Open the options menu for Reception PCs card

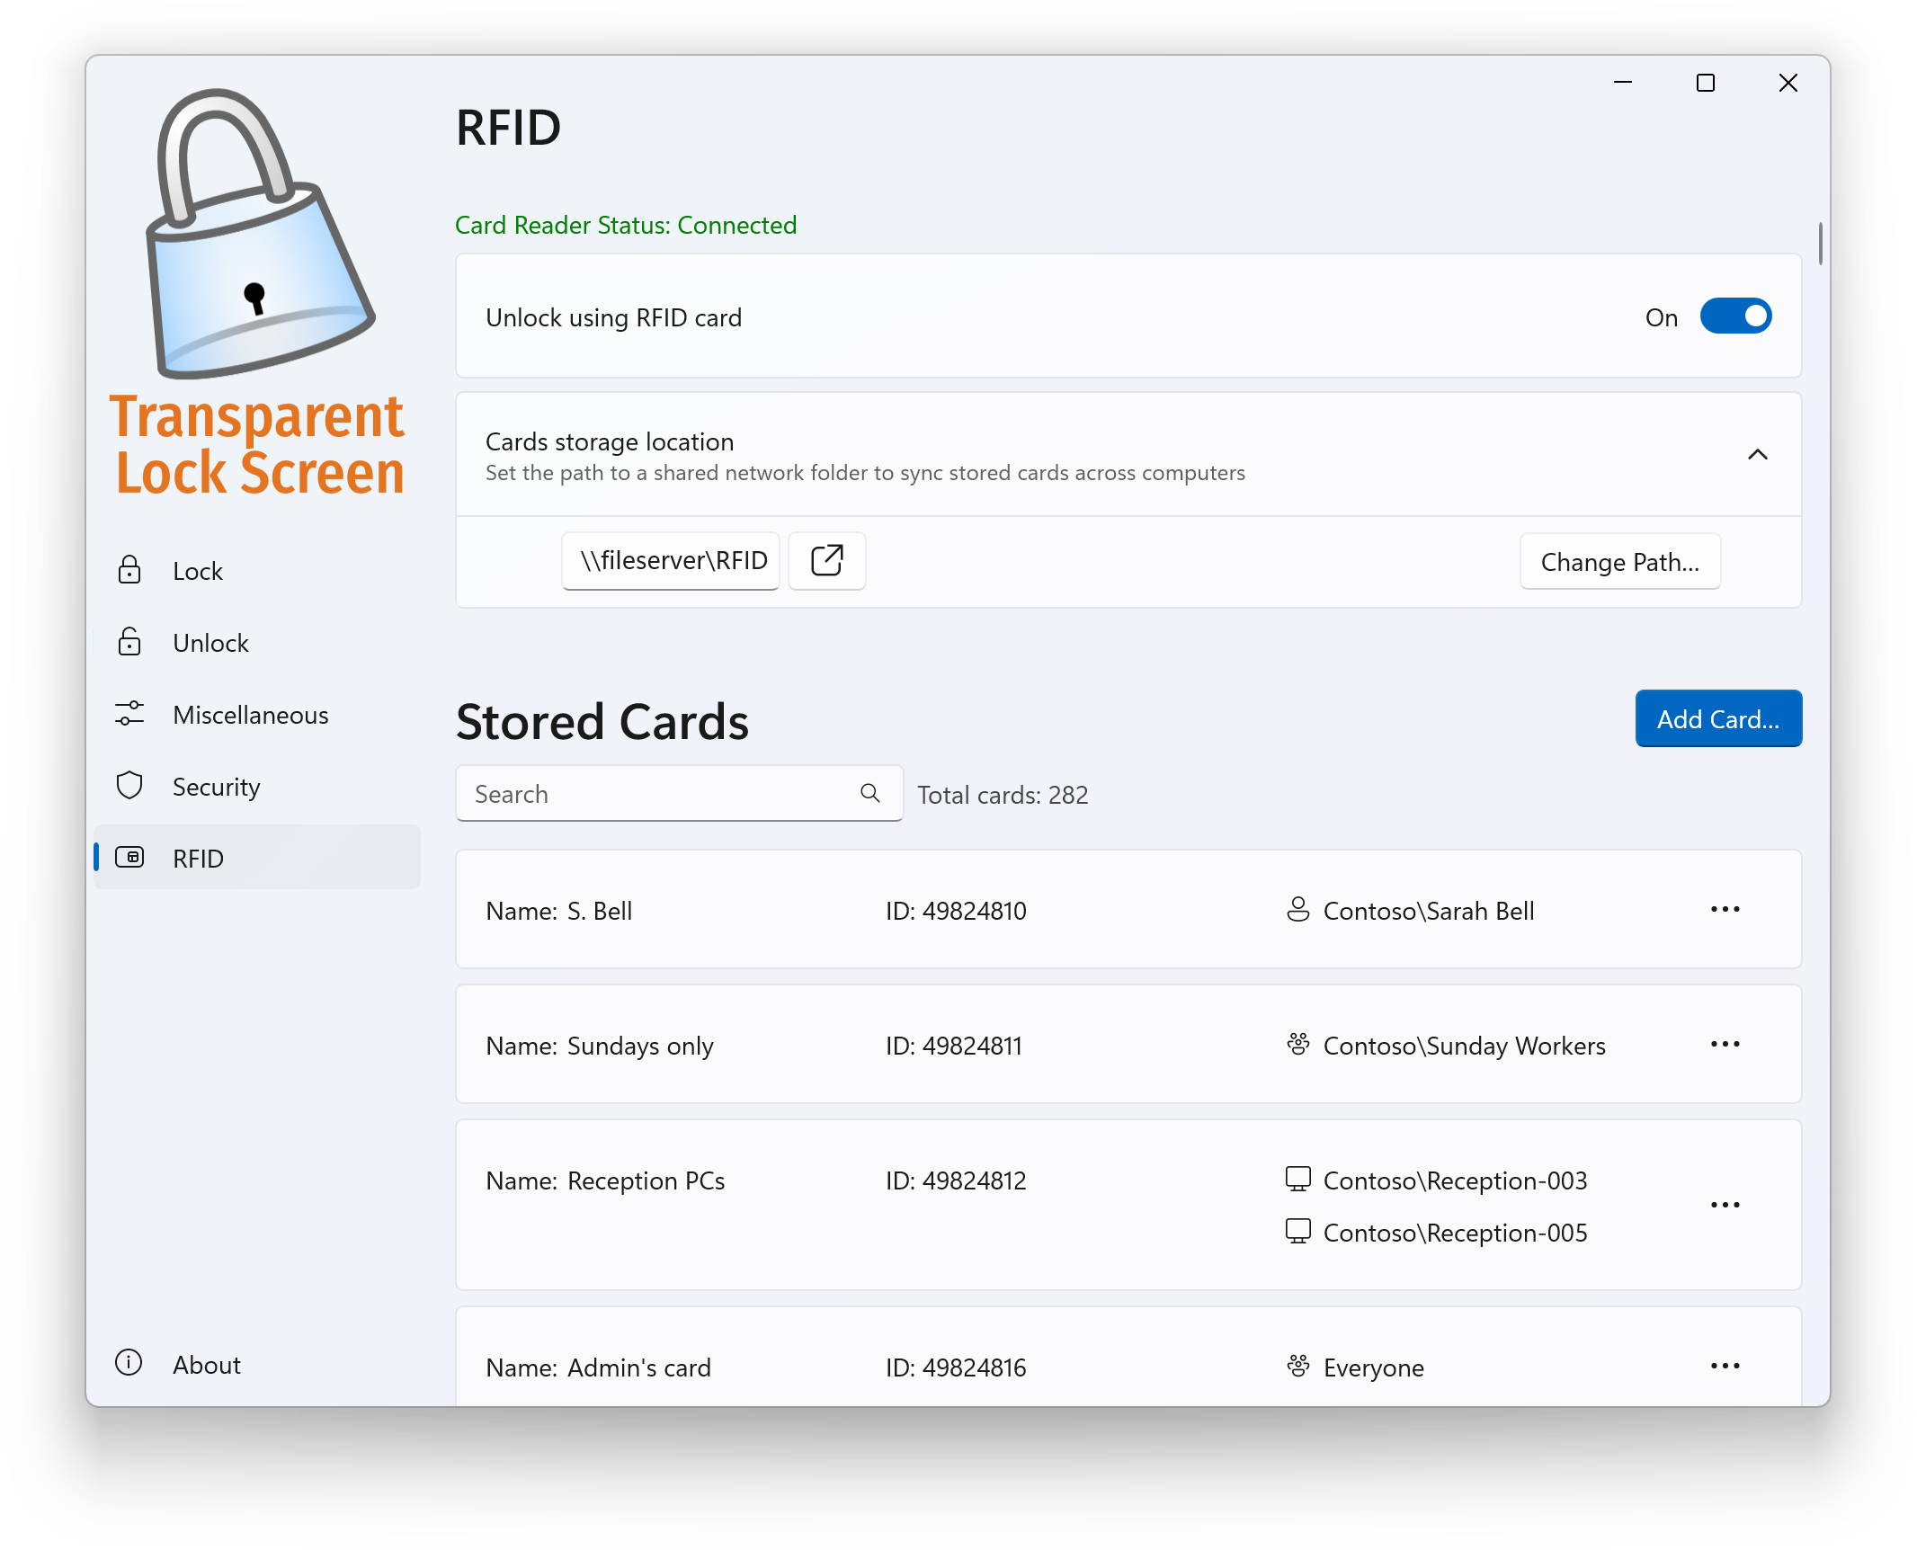point(1725,1206)
